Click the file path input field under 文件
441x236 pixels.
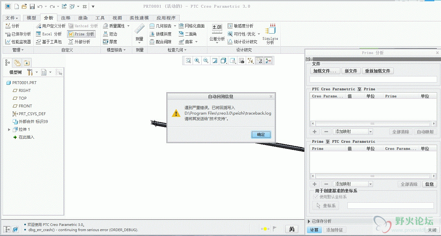(373, 79)
